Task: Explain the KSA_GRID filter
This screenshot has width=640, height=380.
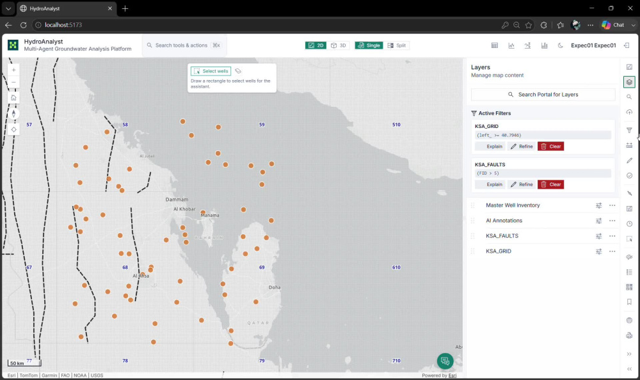Action: pos(490,146)
